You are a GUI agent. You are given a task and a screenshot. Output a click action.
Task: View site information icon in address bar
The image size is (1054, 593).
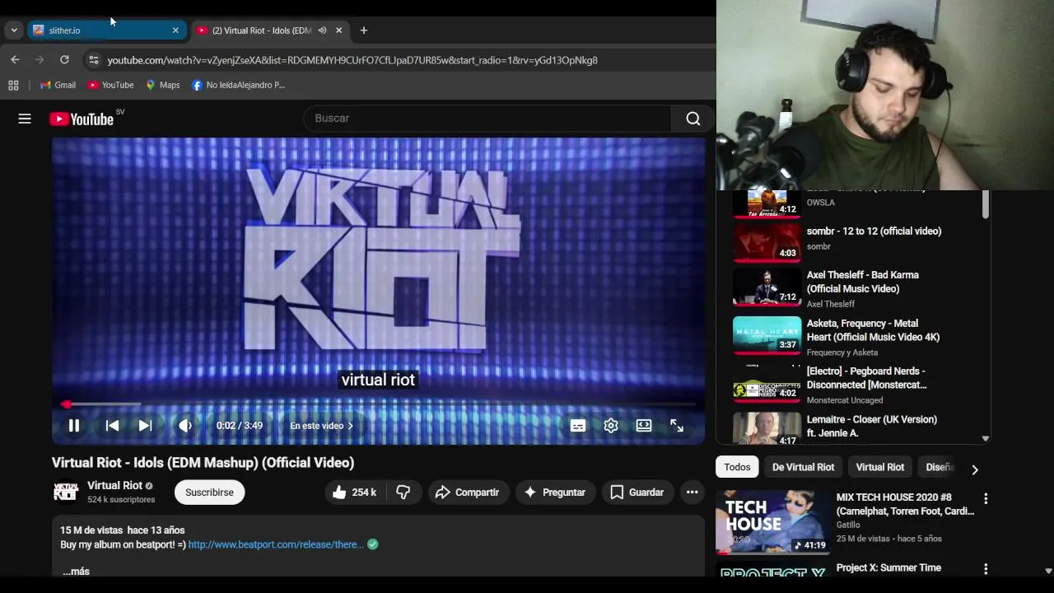coord(94,60)
